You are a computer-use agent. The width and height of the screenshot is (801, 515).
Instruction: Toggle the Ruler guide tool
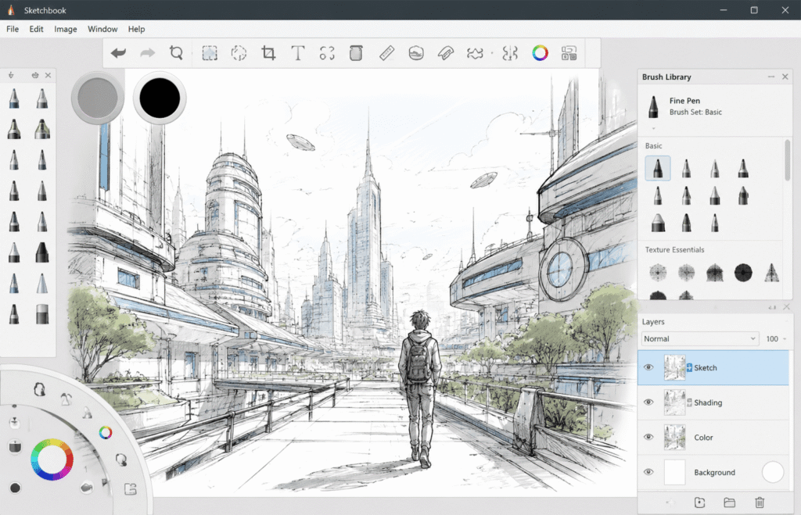(386, 52)
